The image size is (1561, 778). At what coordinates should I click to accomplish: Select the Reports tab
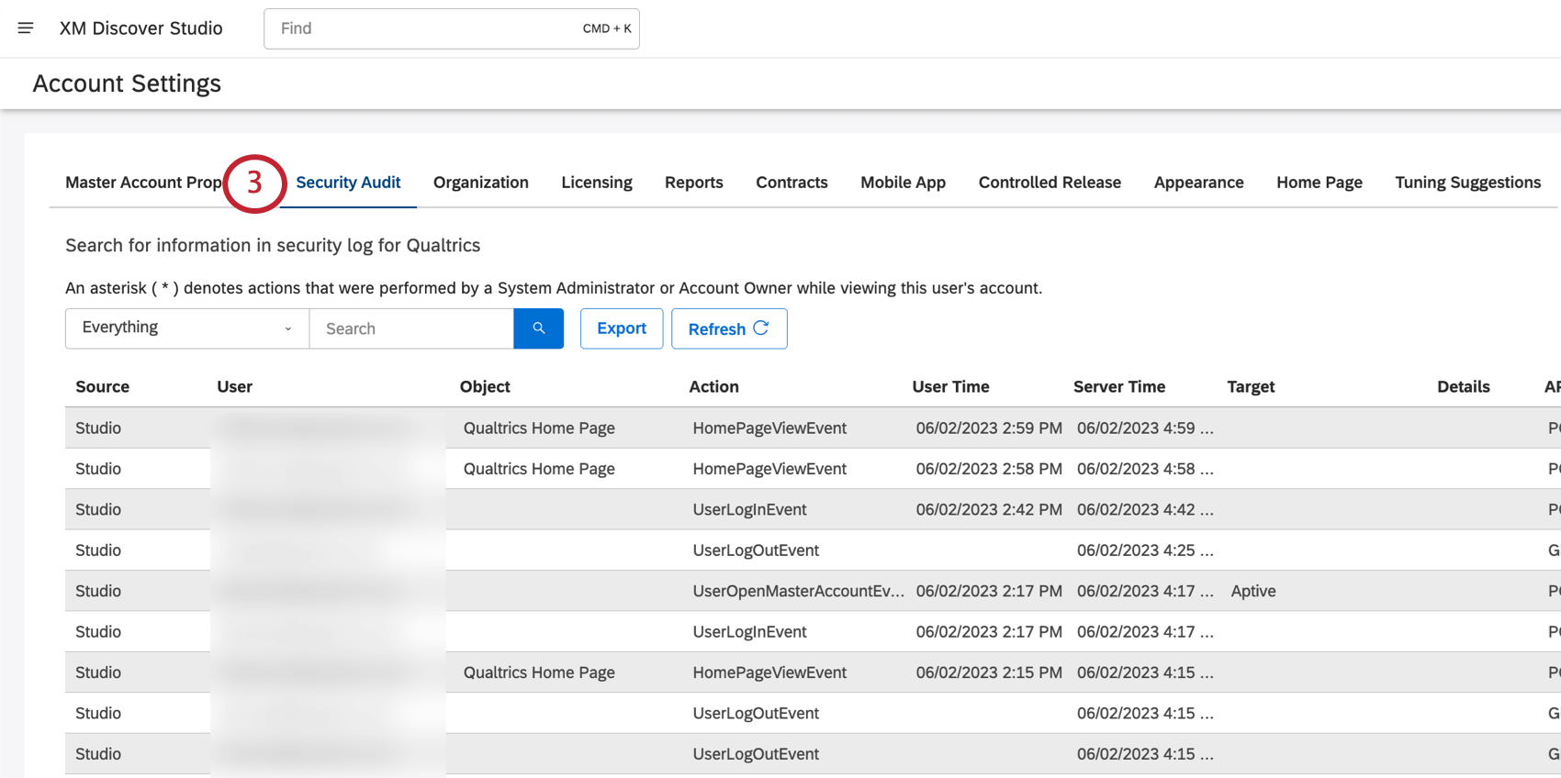(x=693, y=183)
